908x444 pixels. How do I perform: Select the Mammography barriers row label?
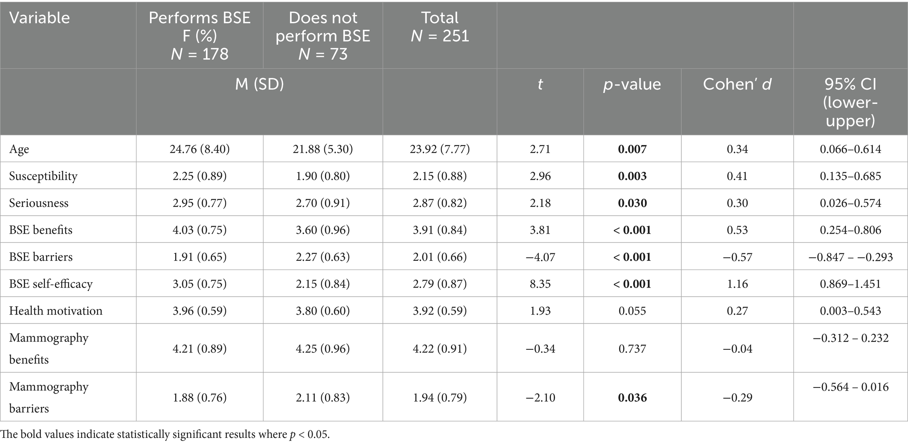(x=49, y=397)
